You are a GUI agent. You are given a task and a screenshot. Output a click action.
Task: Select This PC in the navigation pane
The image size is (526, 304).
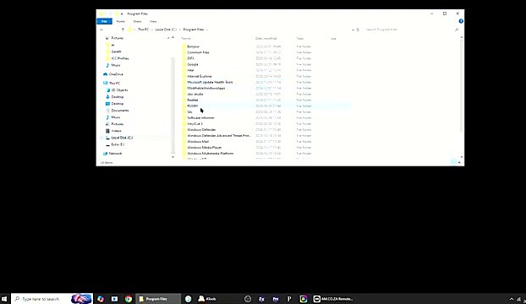tap(115, 83)
